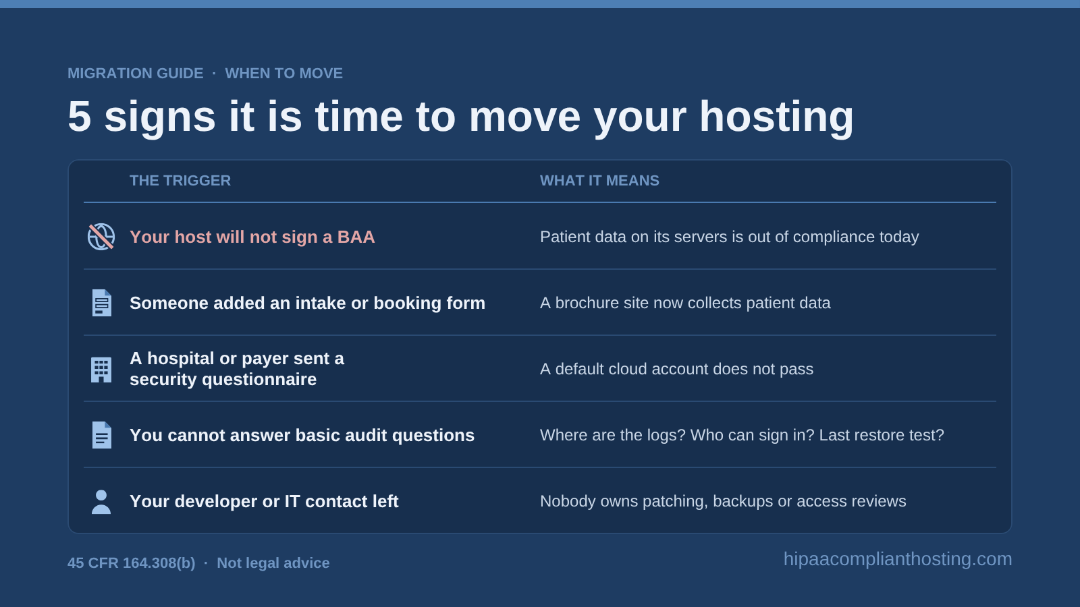Select 'MIGRATION GUIDE' breadcrumb text
The width and height of the screenshot is (1080, 607).
(136, 73)
